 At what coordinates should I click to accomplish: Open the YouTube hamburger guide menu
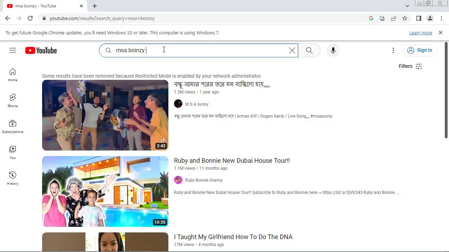pos(13,50)
